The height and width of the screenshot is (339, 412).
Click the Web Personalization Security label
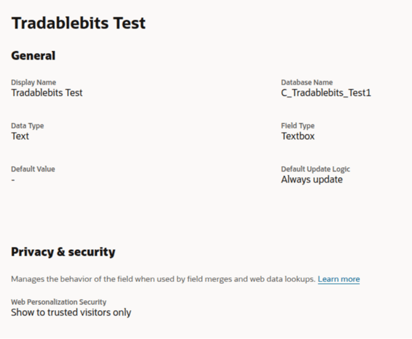click(x=58, y=302)
